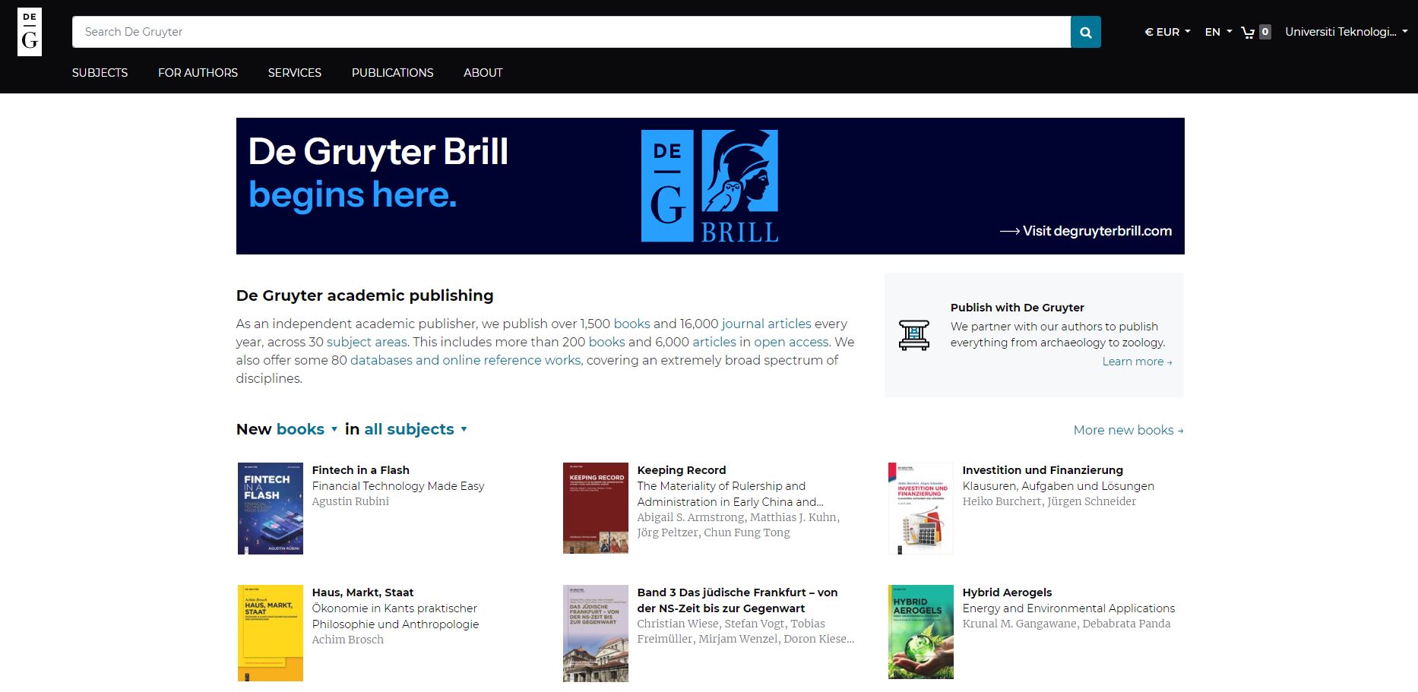Click the publish column icon in sidebar card
This screenshot has height=692, width=1418.
click(x=913, y=335)
